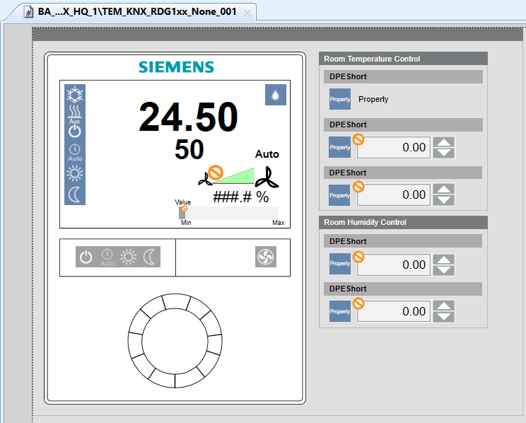The image size is (526, 423).
Task: Click the snowflake cooling icon on display
Action: tap(75, 95)
